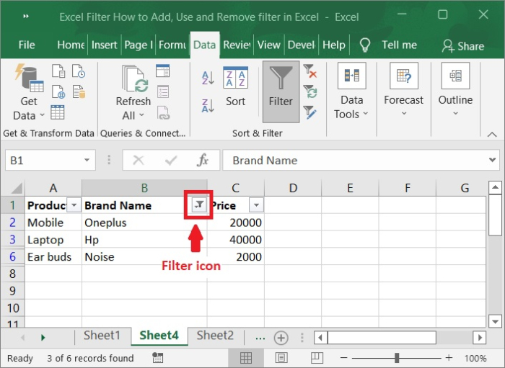Toggle the Filter button
The height and width of the screenshot is (368, 505).
click(281, 91)
